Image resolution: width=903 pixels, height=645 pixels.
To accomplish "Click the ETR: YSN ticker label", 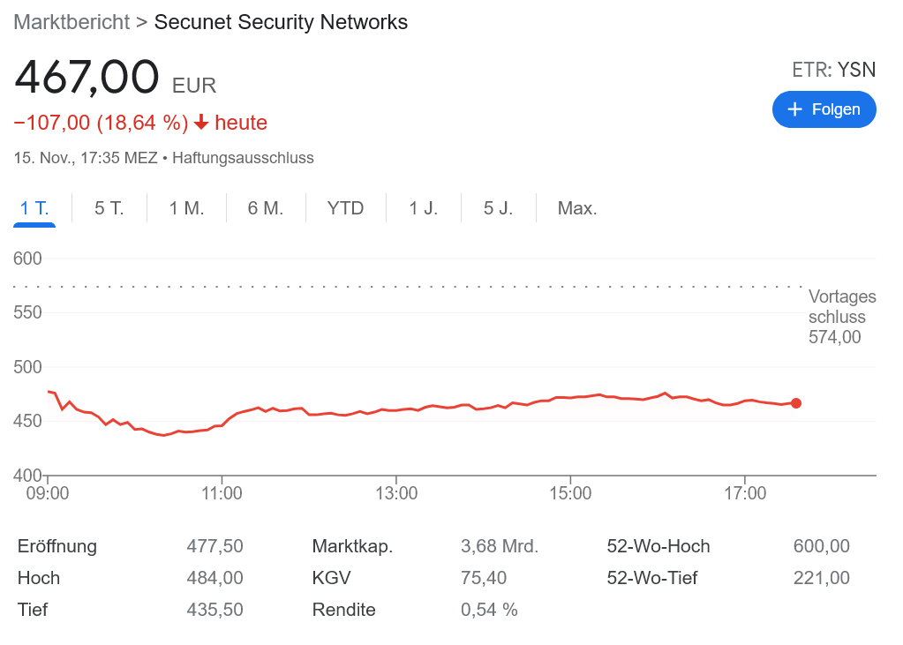I will click(833, 70).
